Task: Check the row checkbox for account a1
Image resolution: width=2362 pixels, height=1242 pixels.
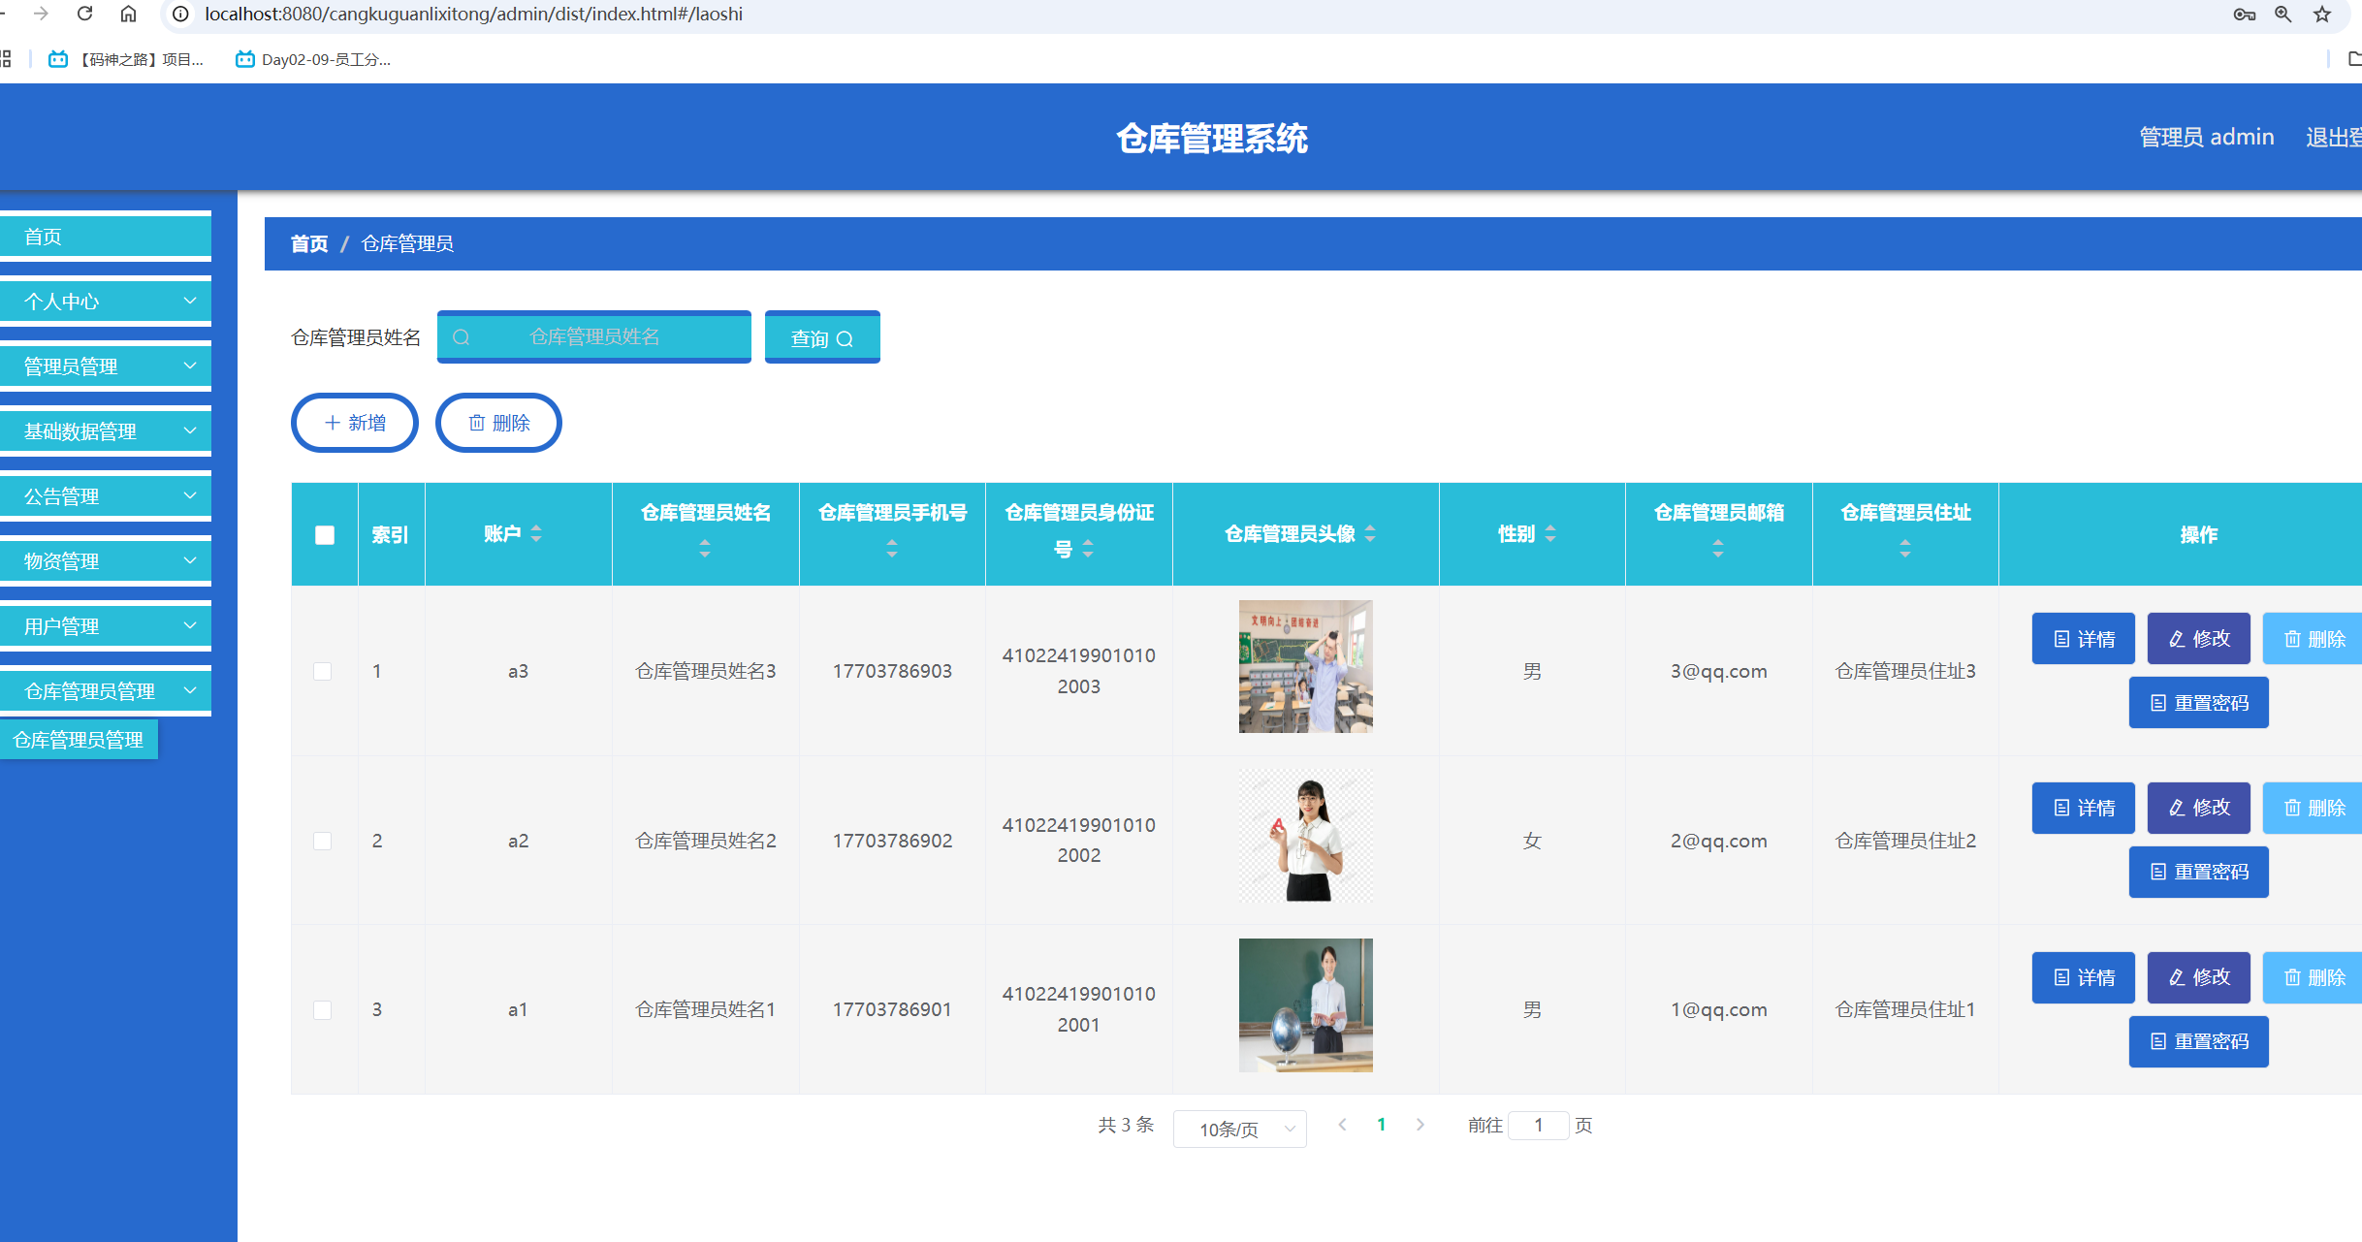Action: coord(324,1009)
